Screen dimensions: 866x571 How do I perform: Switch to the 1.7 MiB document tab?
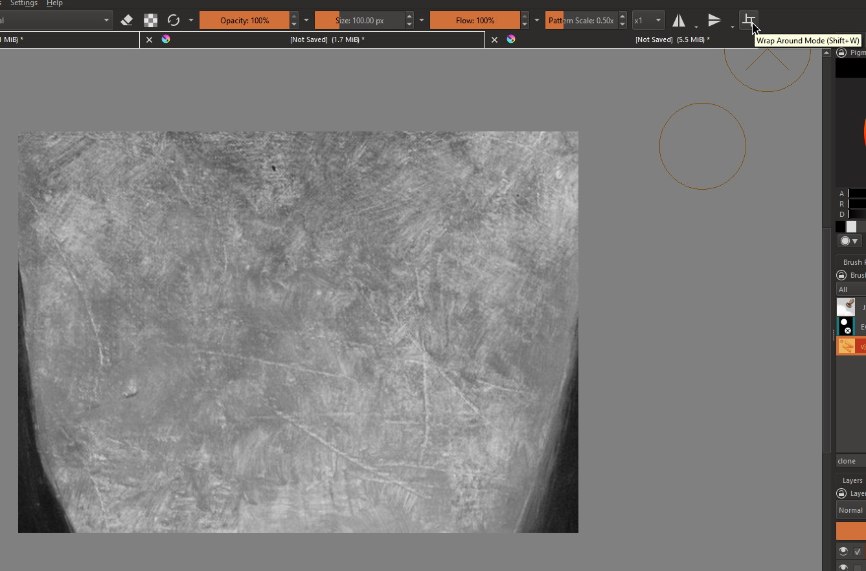327,39
